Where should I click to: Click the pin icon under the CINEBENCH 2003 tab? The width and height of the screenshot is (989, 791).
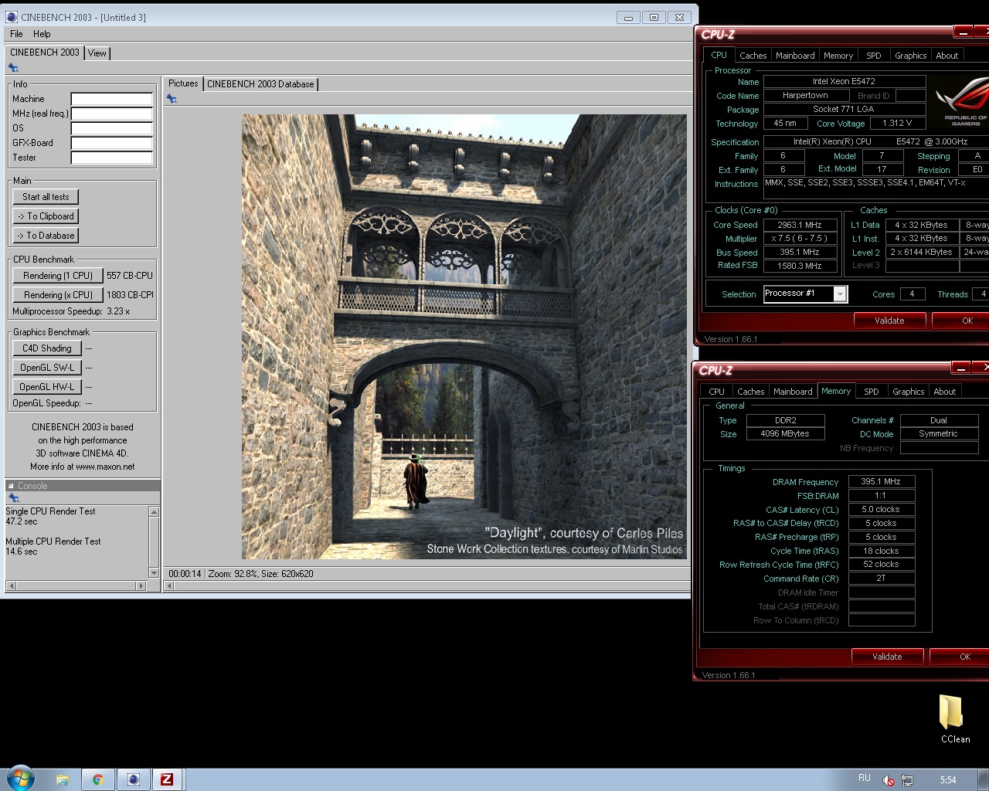(x=13, y=68)
